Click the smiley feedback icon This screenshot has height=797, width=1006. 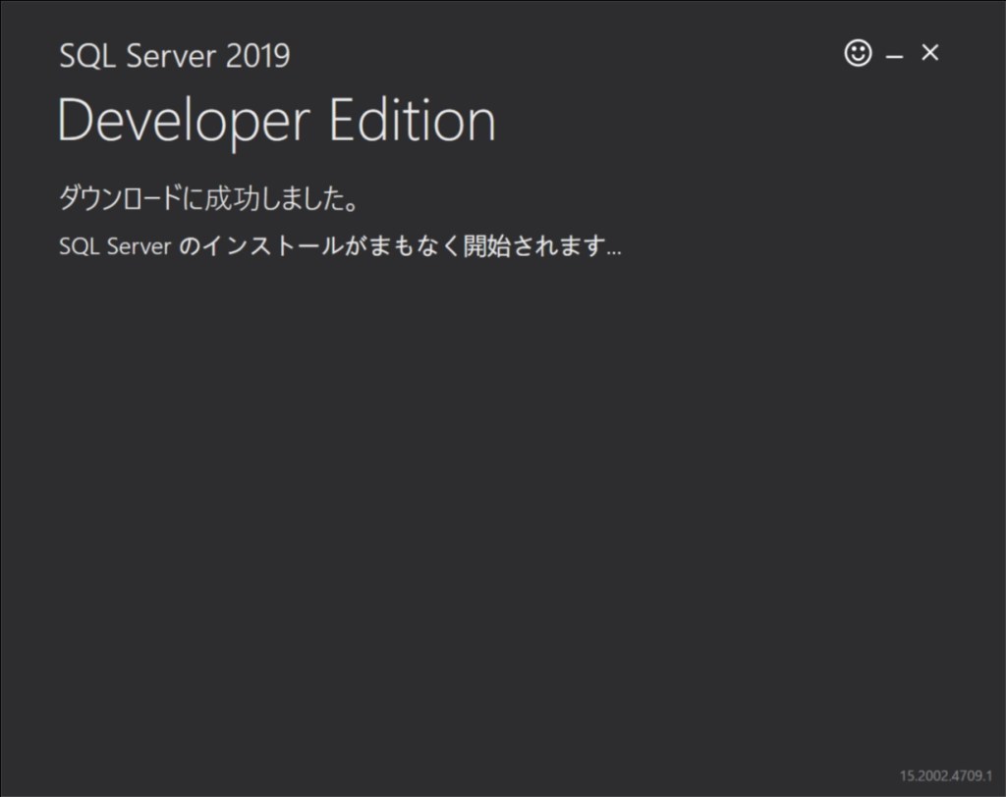pyautogui.click(x=858, y=53)
